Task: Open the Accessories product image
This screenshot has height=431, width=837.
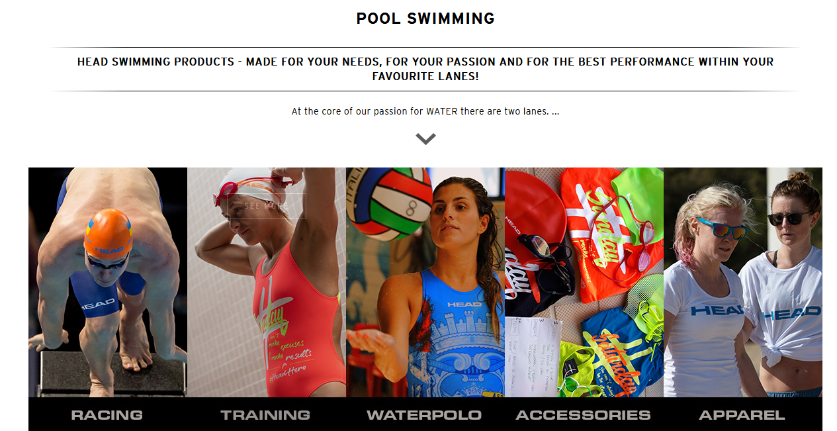Action: [x=584, y=282]
